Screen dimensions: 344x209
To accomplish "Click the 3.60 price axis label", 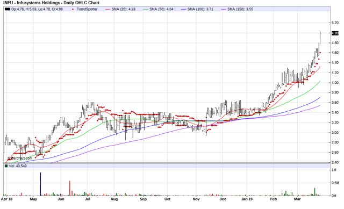I will pyautogui.click(x=335, y=103).
